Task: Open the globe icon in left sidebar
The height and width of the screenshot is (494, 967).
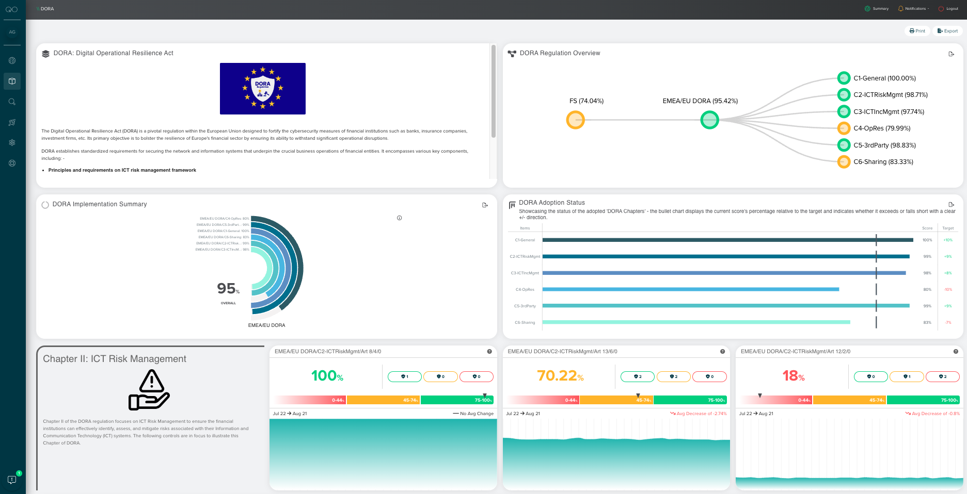Action: [x=12, y=60]
